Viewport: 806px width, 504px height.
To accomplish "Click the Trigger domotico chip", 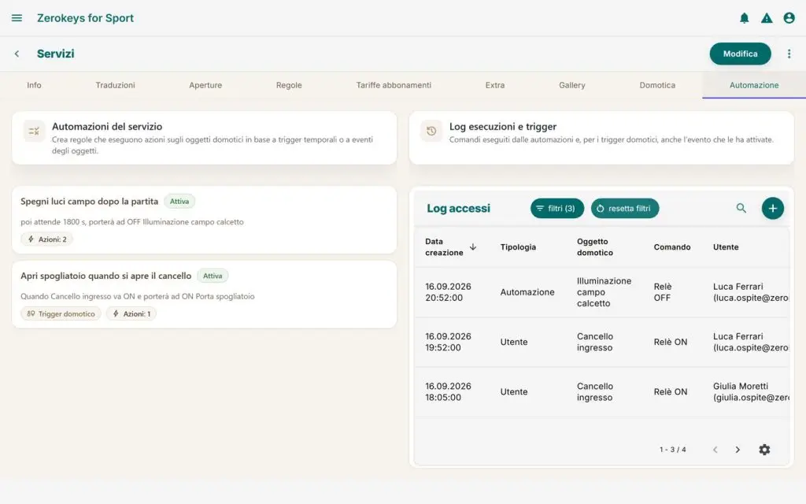I will pos(61,313).
